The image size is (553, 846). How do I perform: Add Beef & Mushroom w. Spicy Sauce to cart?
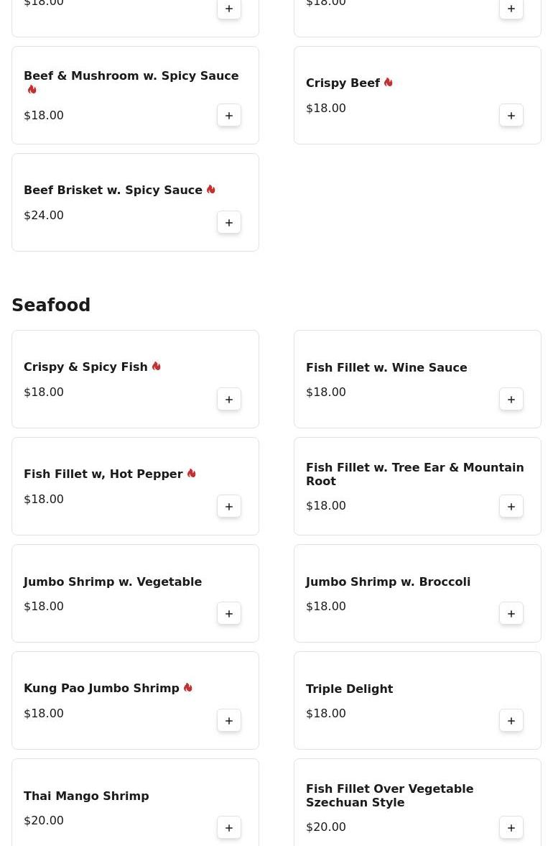[229, 116]
